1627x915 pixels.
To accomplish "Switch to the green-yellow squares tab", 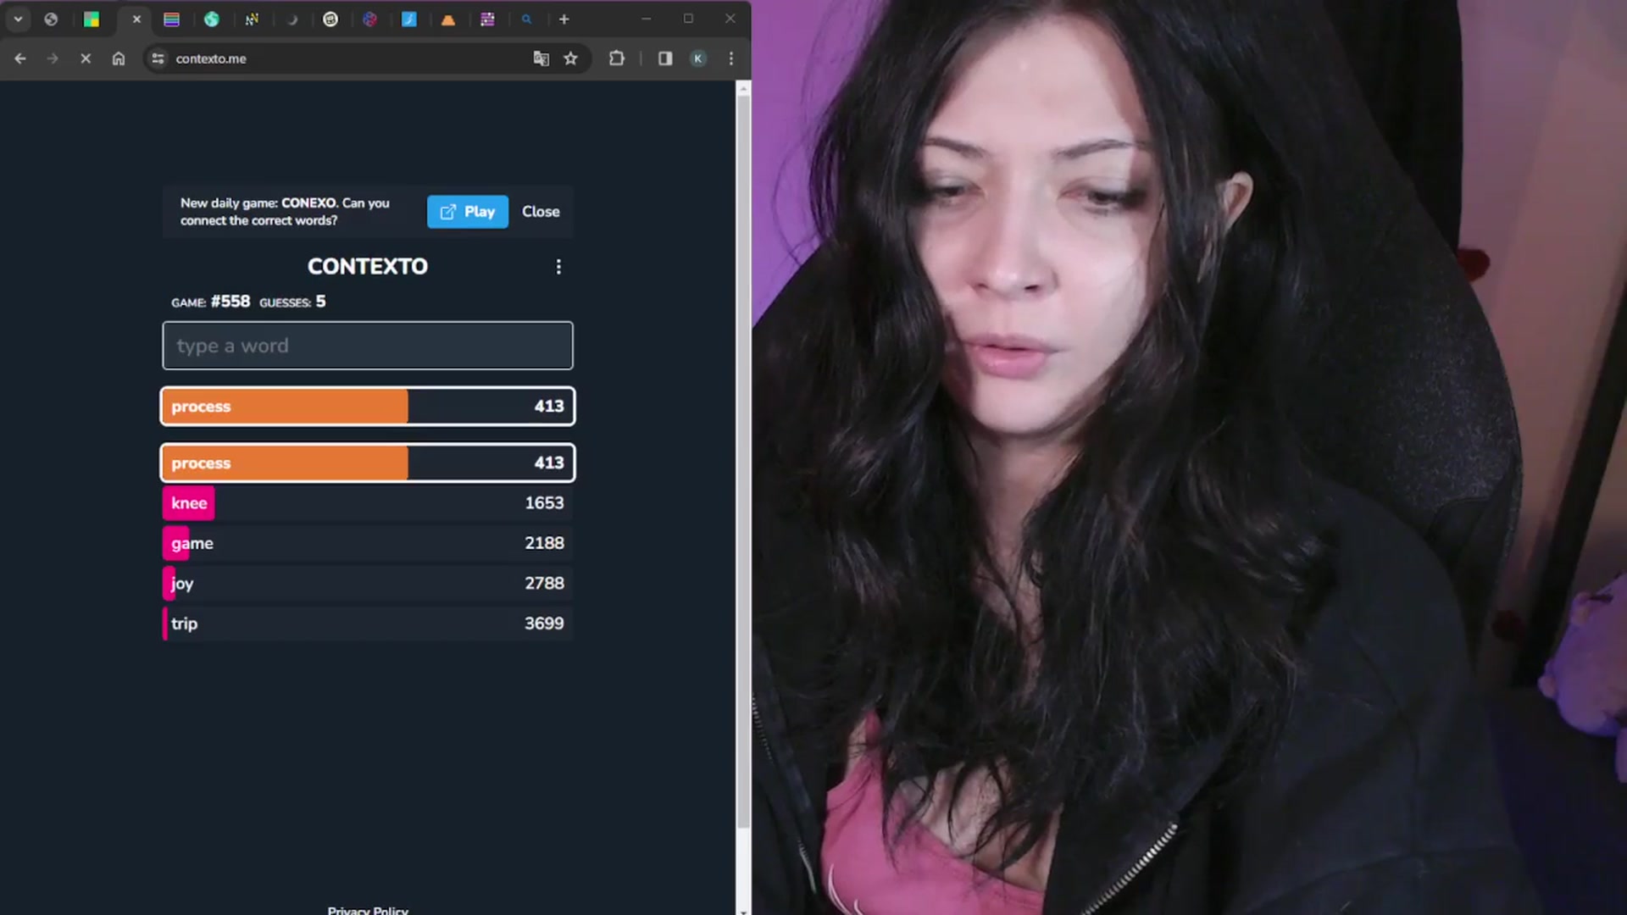I will pyautogui.click(x=92, y=19).
